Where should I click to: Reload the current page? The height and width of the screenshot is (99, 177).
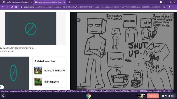(x=12, y=7)
